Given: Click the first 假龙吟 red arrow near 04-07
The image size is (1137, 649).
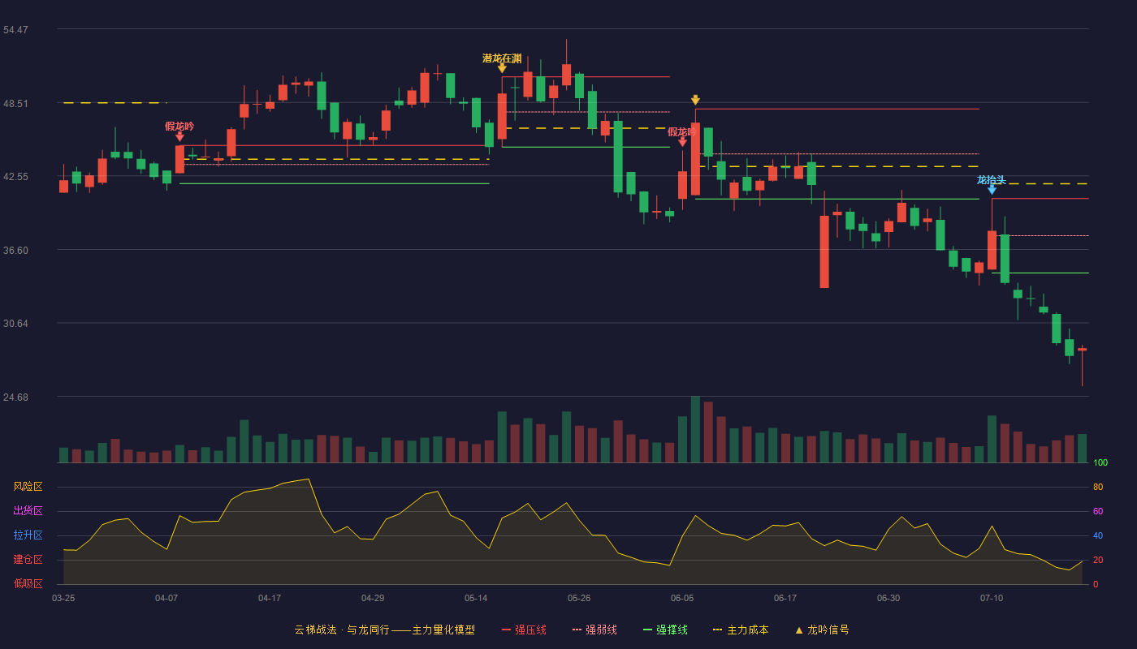Looking at the screenshot, I should click(179, 137).
